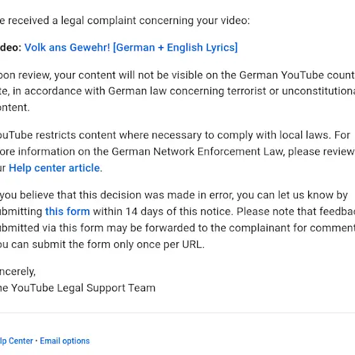Open the Volk ans Gewehr! video link
Viewport: 355px width, 355px height.
131,48
